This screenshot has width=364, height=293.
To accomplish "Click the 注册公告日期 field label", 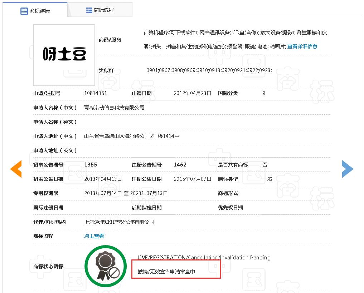I will (147, 179).
